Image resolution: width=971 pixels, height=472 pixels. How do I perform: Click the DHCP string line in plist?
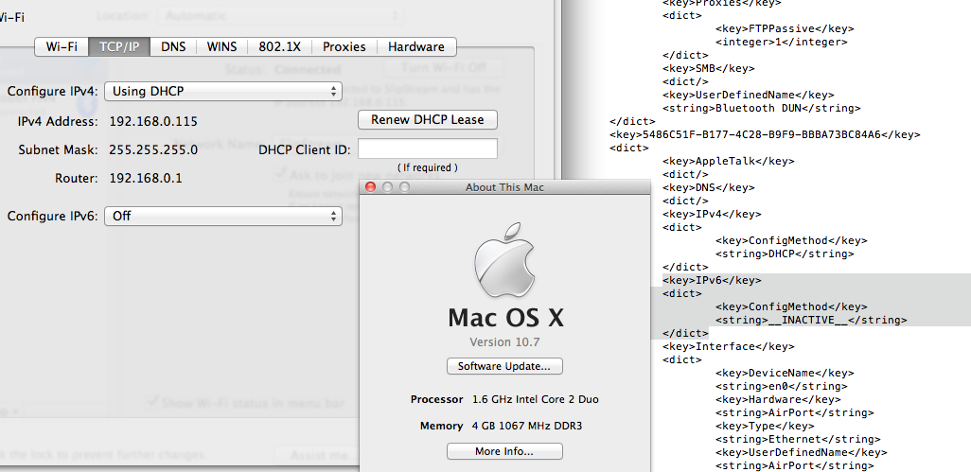tap(785, 253)
